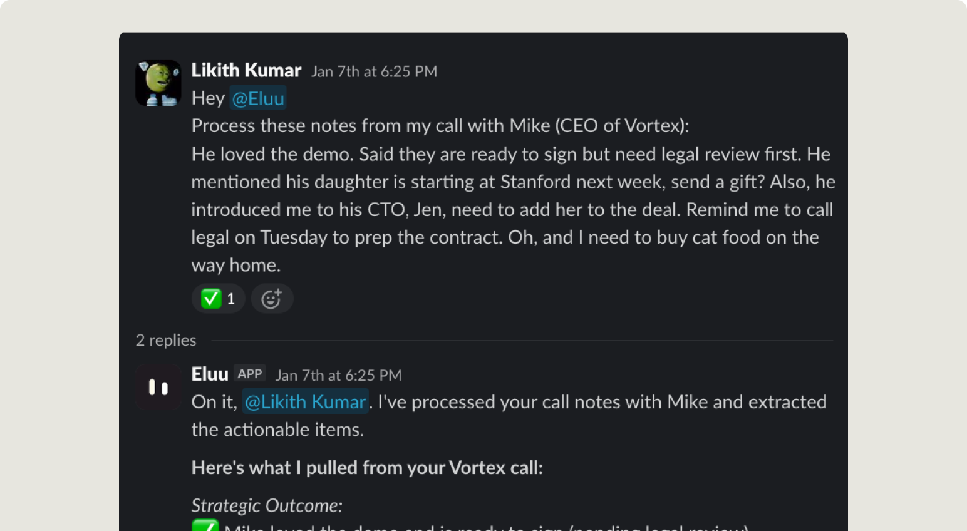
Task: Click the reaction count number 1
Action: 231,299
